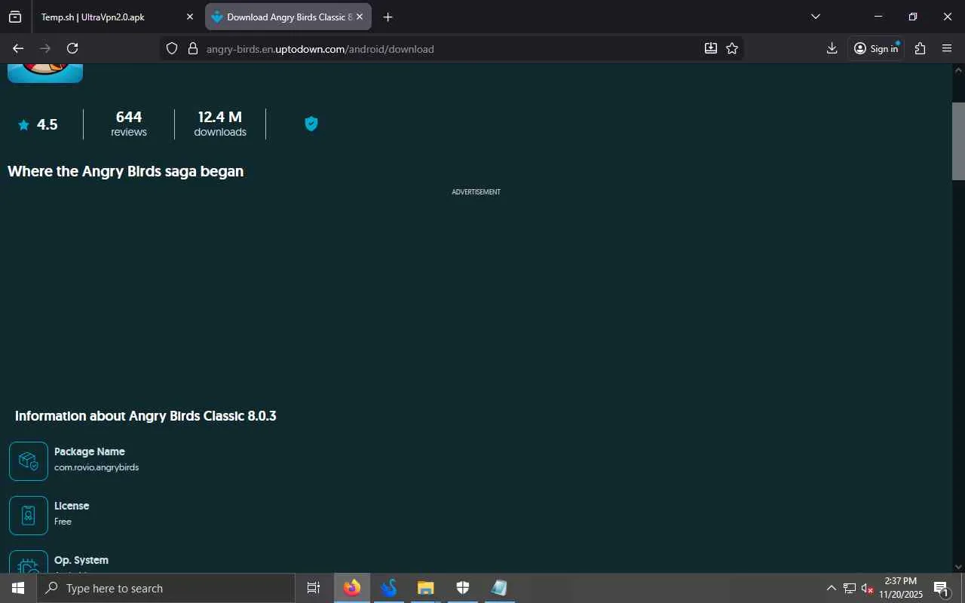
Task: Click the blue security verified shield
Action: tap(311, 124)
